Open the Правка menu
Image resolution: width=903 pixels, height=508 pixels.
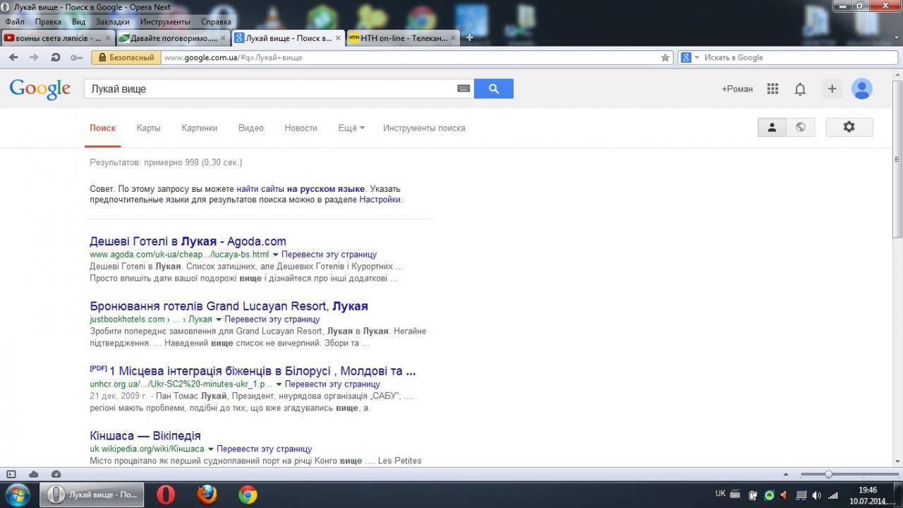(48, 22)
